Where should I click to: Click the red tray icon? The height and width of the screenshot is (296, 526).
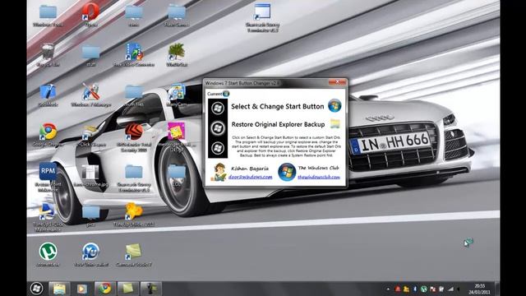click(x=398, y=289)
